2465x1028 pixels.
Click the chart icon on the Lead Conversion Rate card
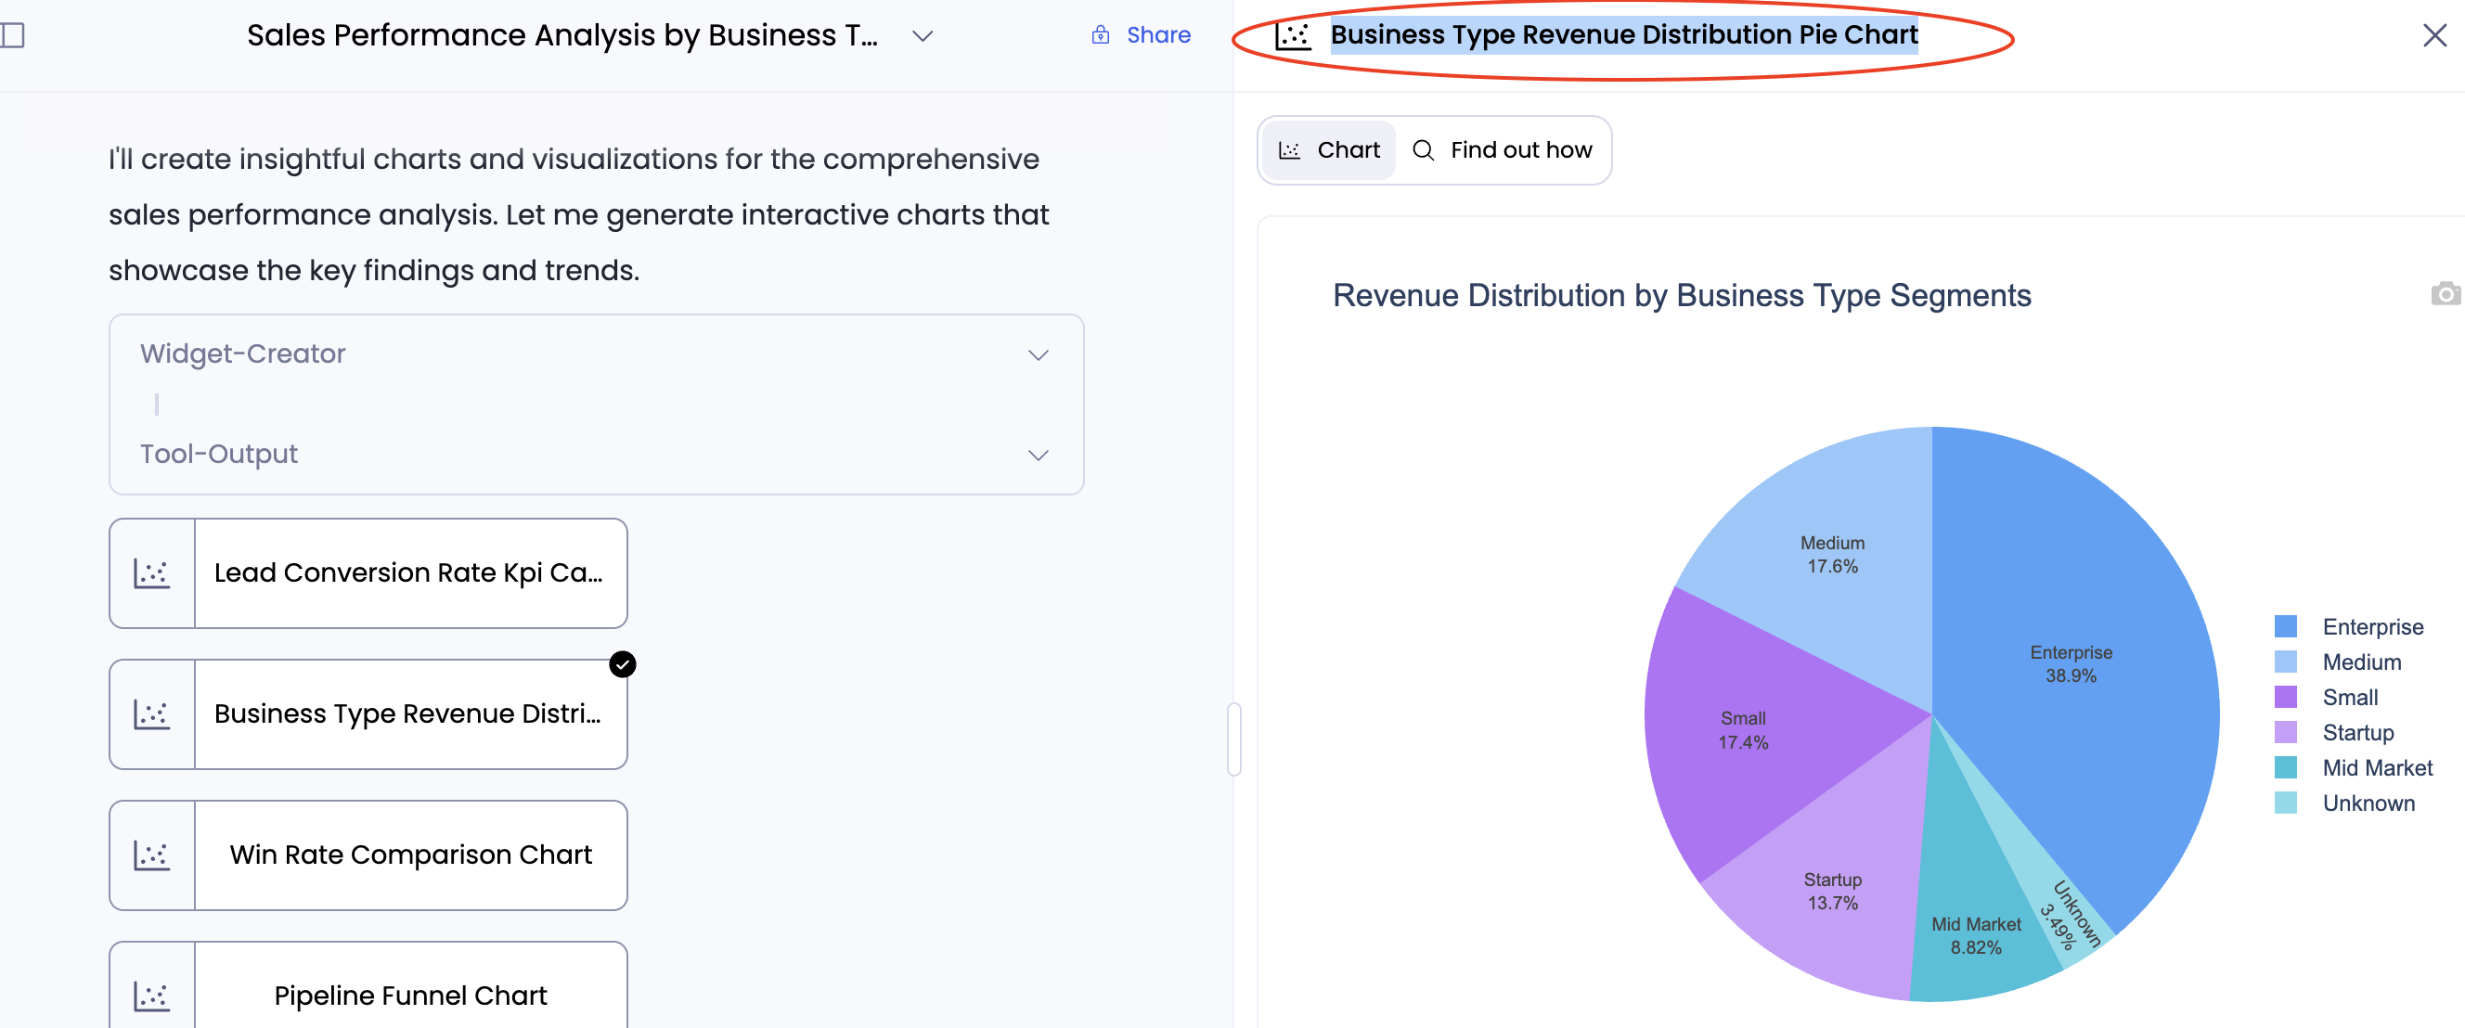(152, 572)
